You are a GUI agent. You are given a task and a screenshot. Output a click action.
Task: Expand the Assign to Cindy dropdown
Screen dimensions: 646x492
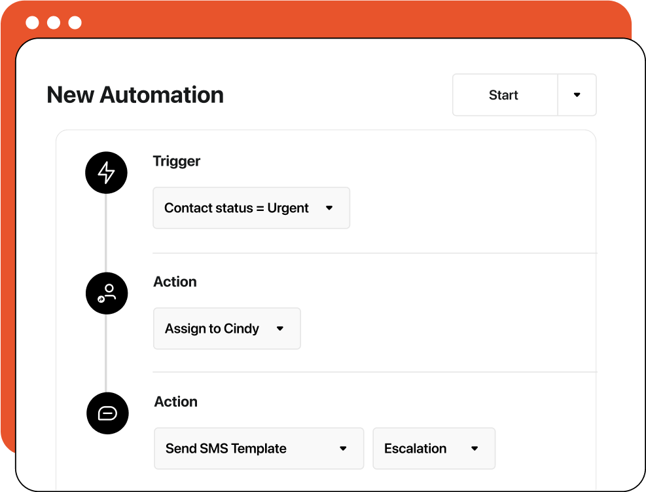227,328
